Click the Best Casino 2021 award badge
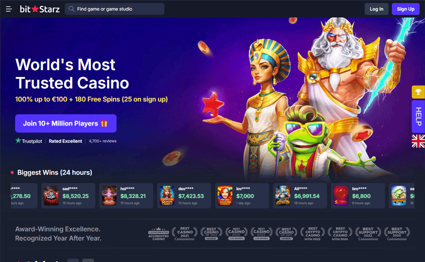The width and height of the screenshot is (425, 262). pyautogui.click(x=185, y=234)
